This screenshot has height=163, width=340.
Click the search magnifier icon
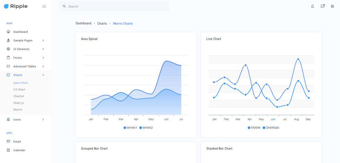click(x=64, y=7)
